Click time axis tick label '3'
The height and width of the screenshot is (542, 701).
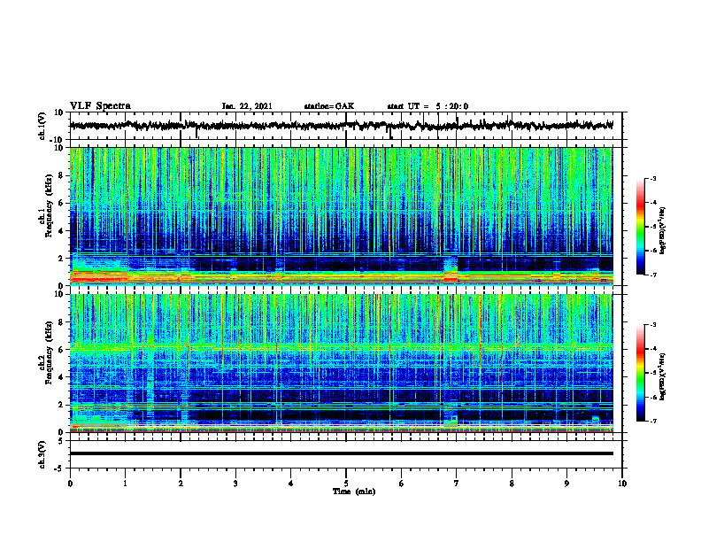click(x=235, y=484)
